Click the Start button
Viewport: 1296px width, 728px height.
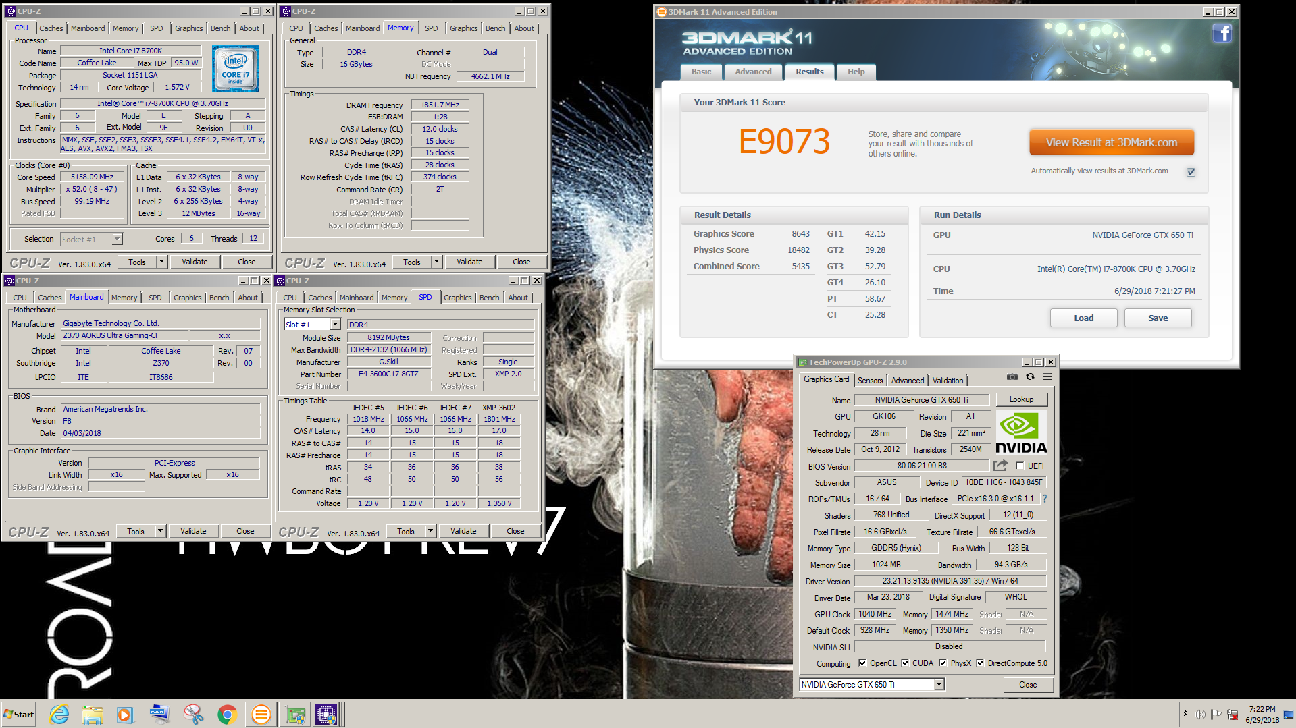(19, 715)
